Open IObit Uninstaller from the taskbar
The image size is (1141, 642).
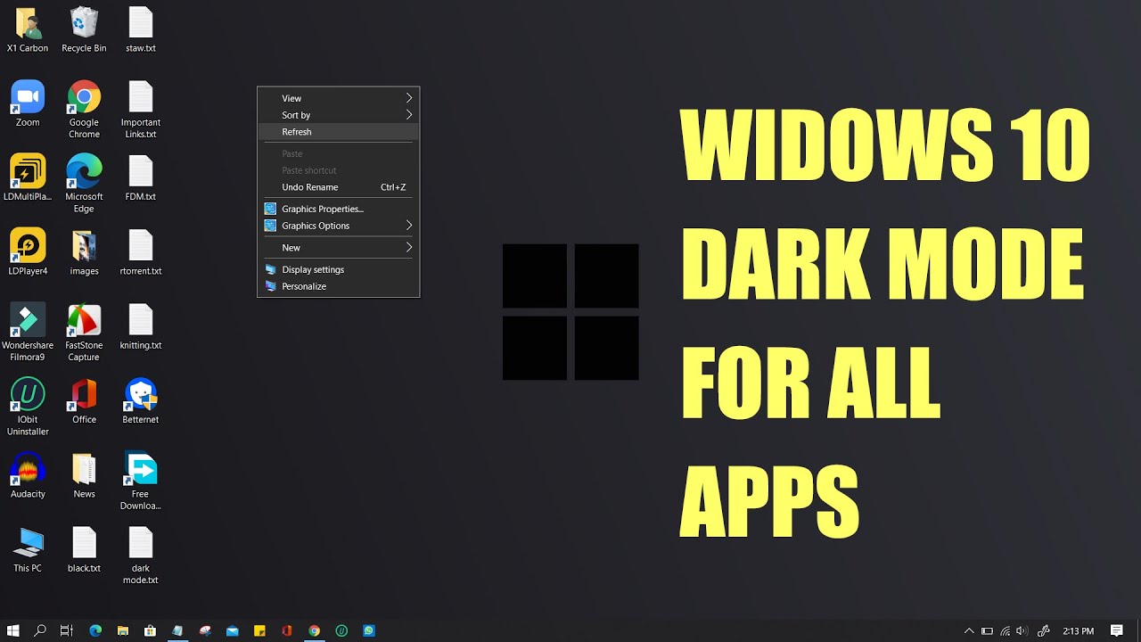(341, 630)
